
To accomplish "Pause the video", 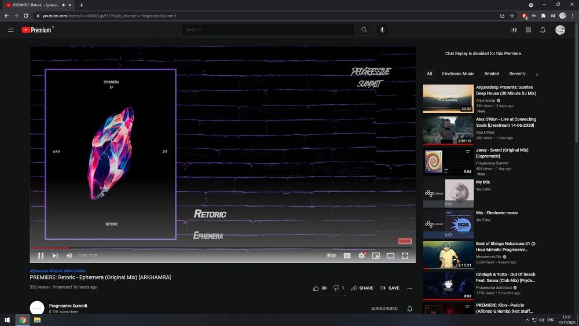I will 41,255.
